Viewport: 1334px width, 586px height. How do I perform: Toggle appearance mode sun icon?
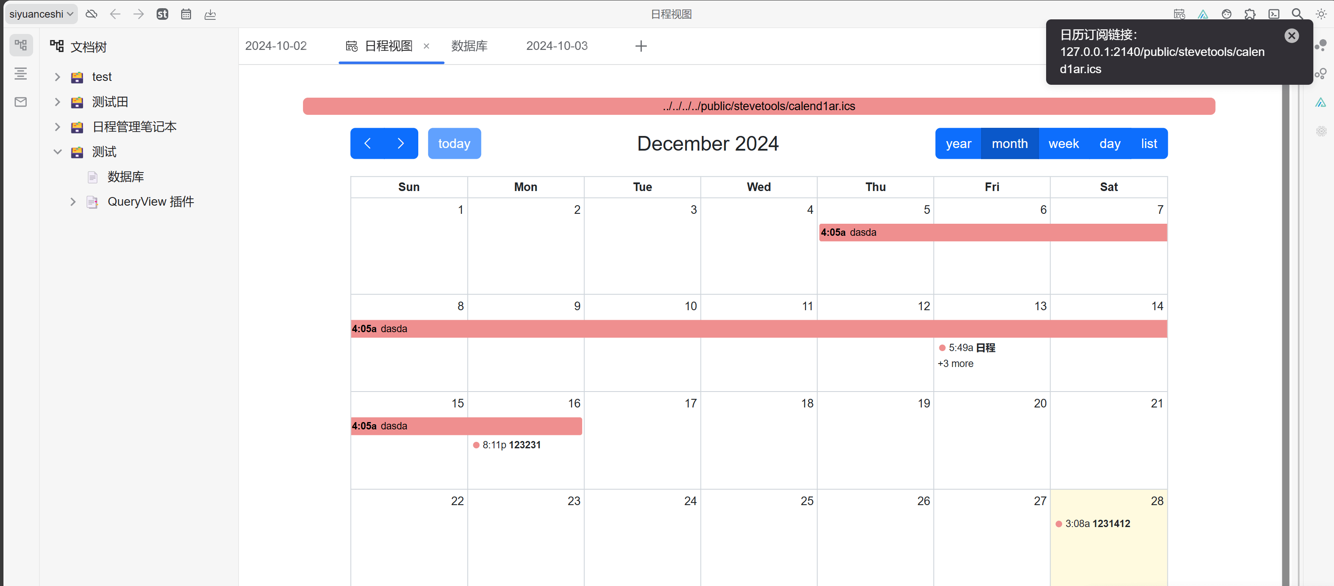coord(1321,14)
